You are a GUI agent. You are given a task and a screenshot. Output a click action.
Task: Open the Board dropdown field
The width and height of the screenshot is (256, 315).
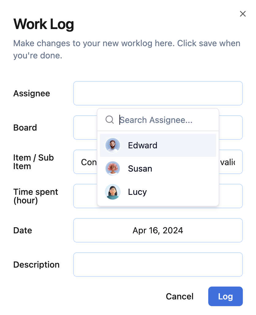tap(85, 128)
